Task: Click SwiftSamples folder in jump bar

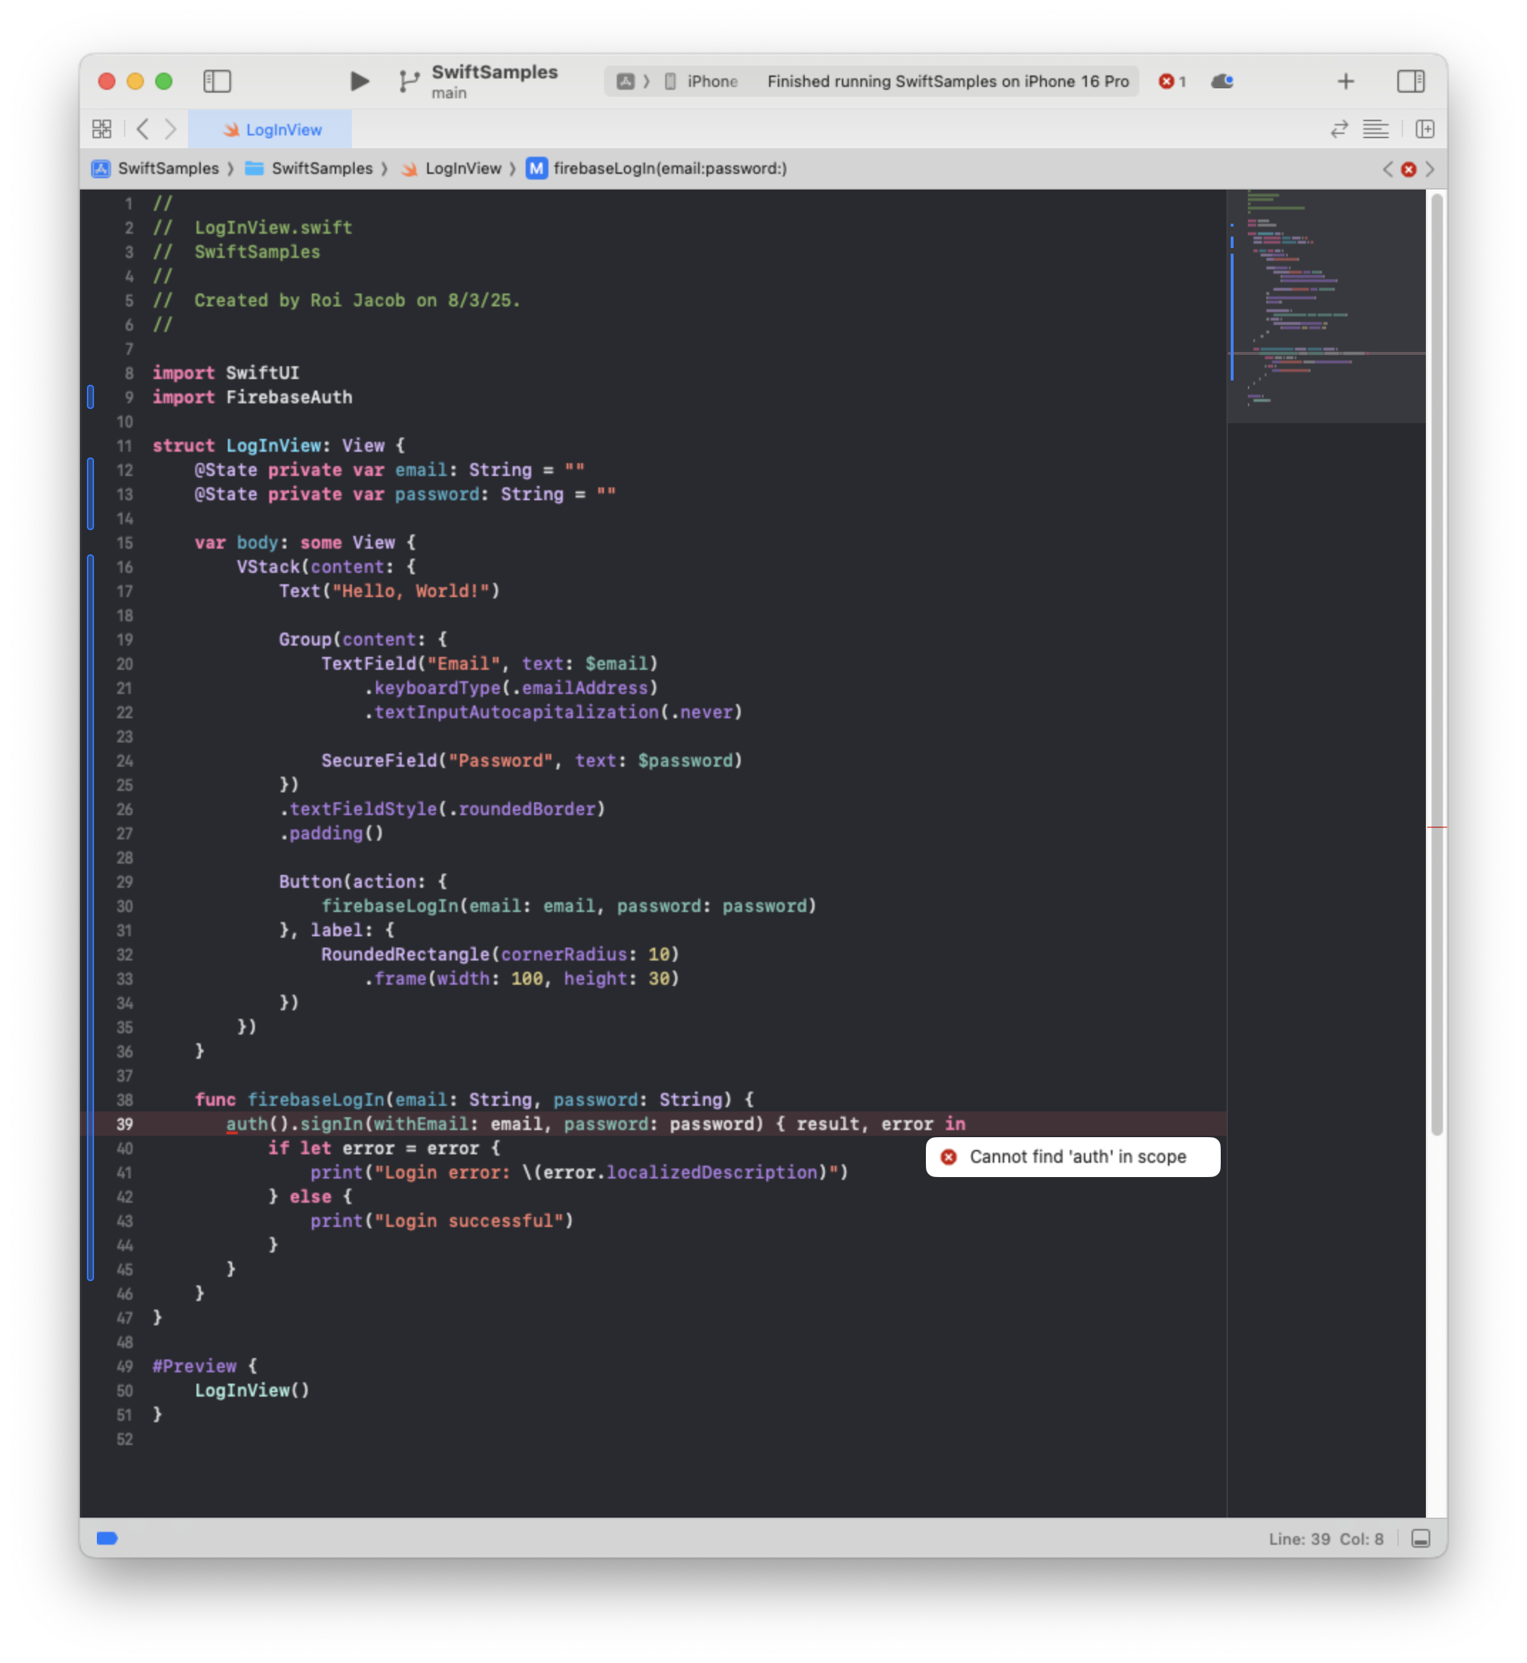Action: (310, 169)
